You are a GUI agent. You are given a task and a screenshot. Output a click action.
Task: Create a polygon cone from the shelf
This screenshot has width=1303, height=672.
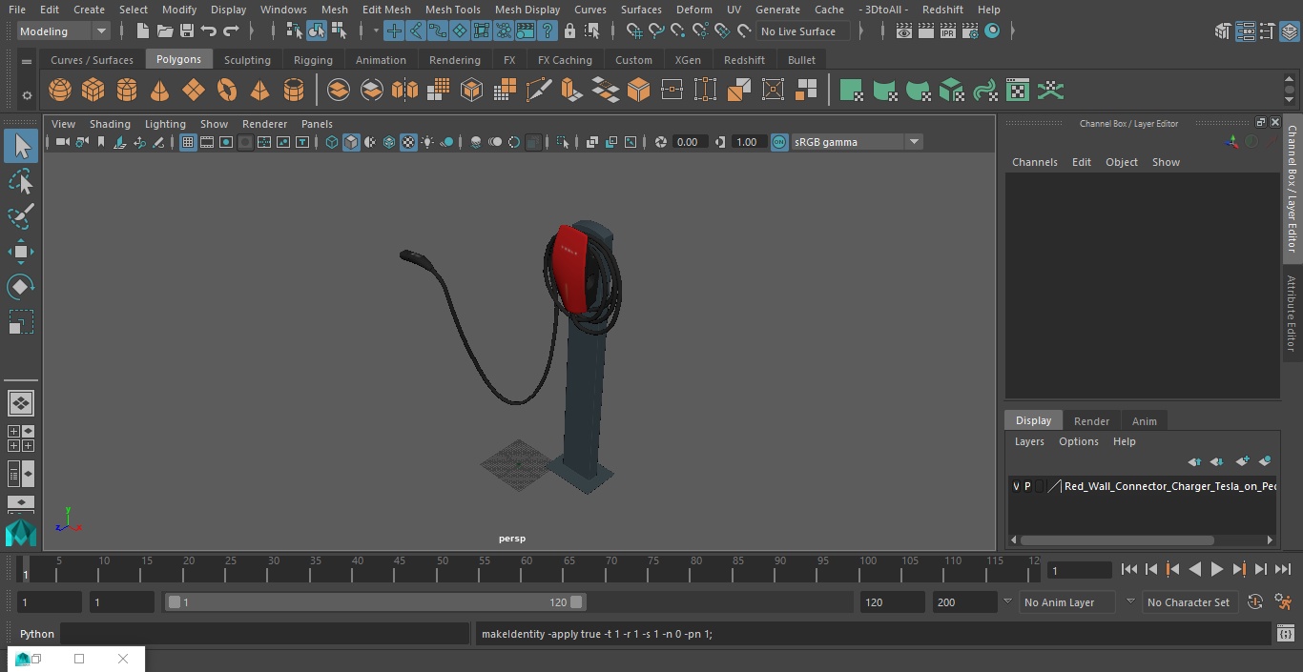pyautogui.click(x=160, y=91)
